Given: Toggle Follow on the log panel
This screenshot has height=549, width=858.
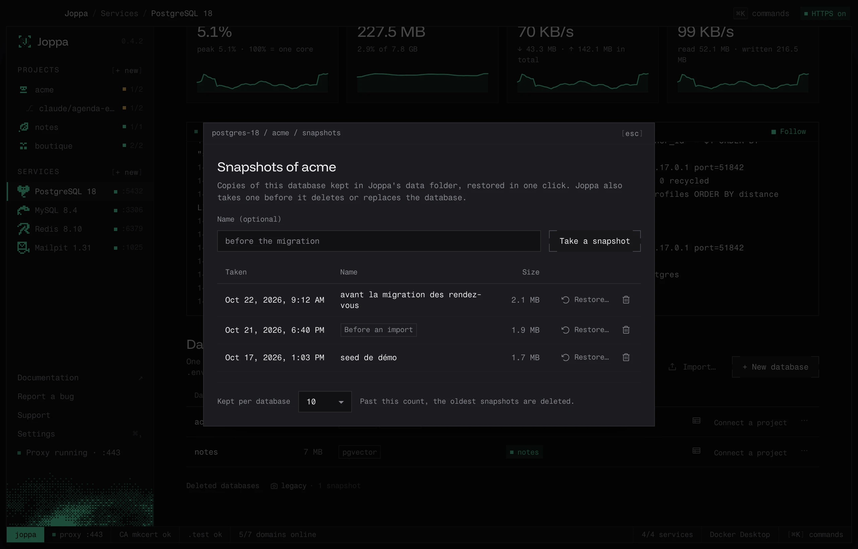Looking at the screenshot, I should click(788, 132).
